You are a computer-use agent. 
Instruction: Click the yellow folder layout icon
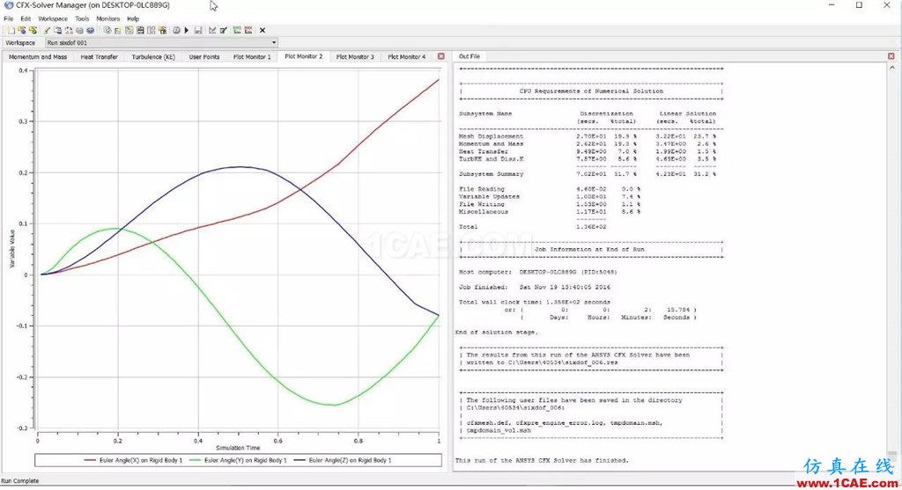click(162, 31)
